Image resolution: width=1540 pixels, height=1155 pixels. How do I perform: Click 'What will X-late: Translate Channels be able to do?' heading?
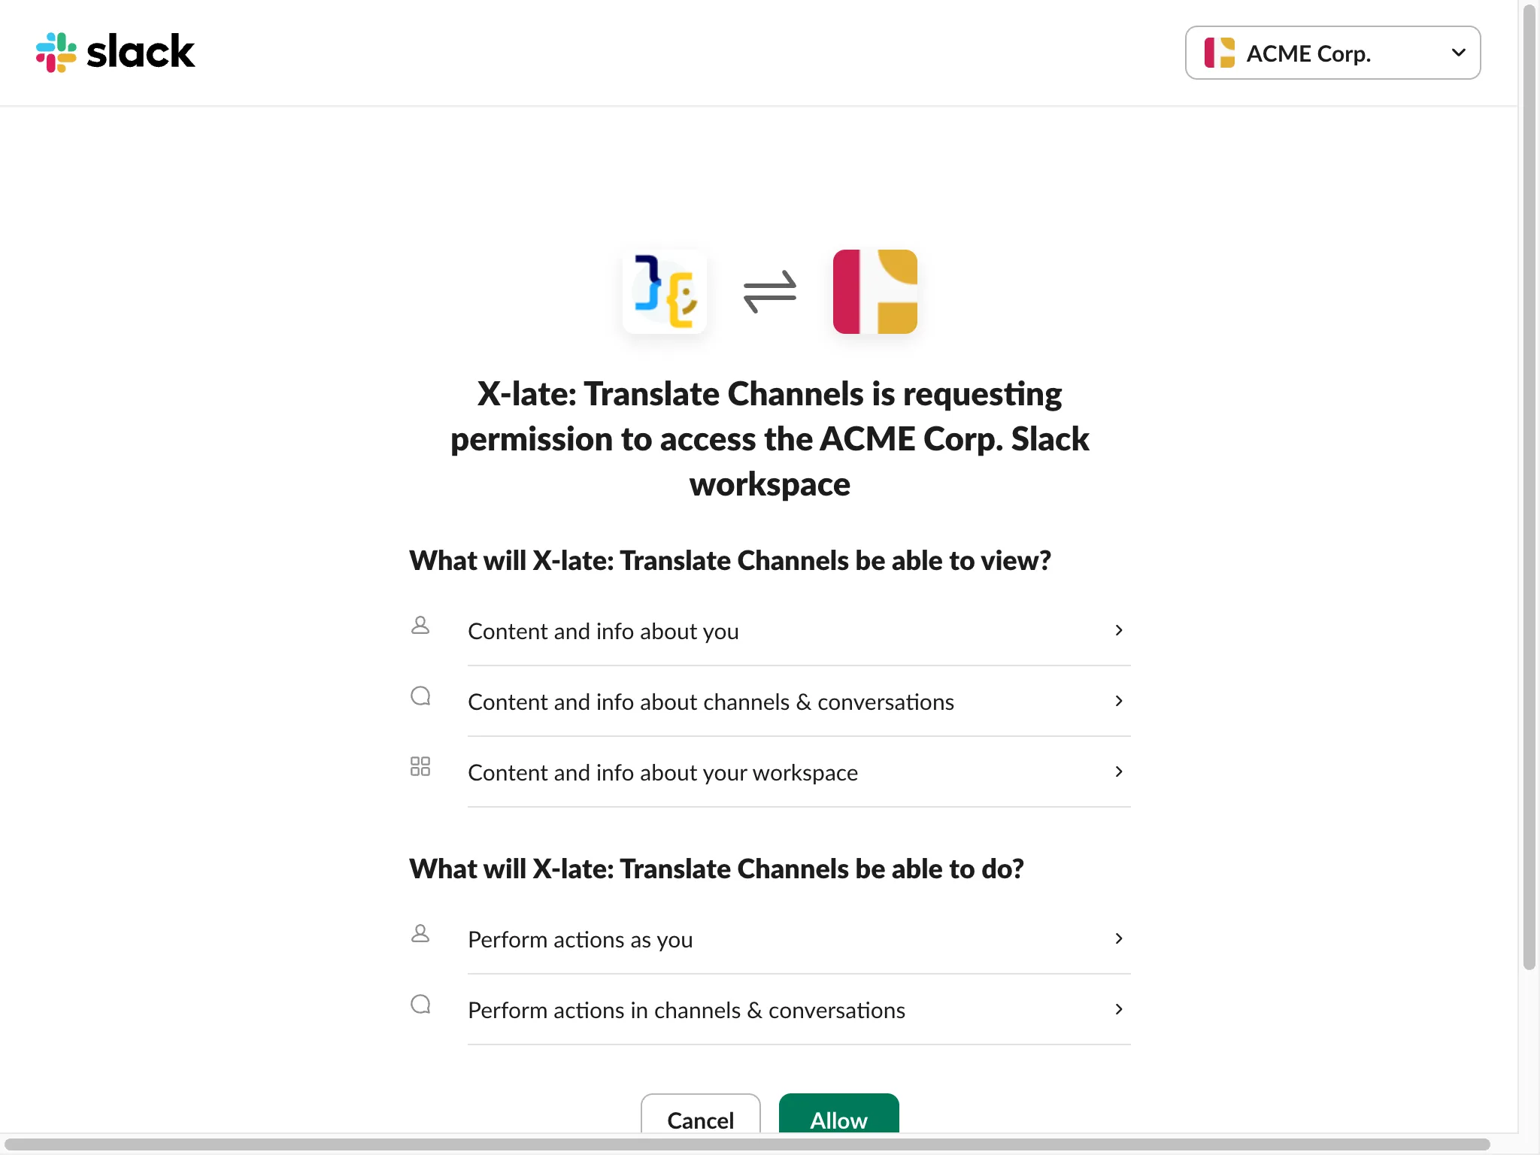tap(717, 869)
